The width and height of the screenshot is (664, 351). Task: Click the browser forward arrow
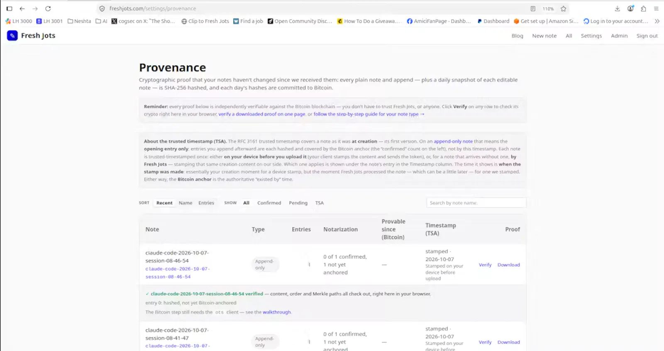pos(35,8)
